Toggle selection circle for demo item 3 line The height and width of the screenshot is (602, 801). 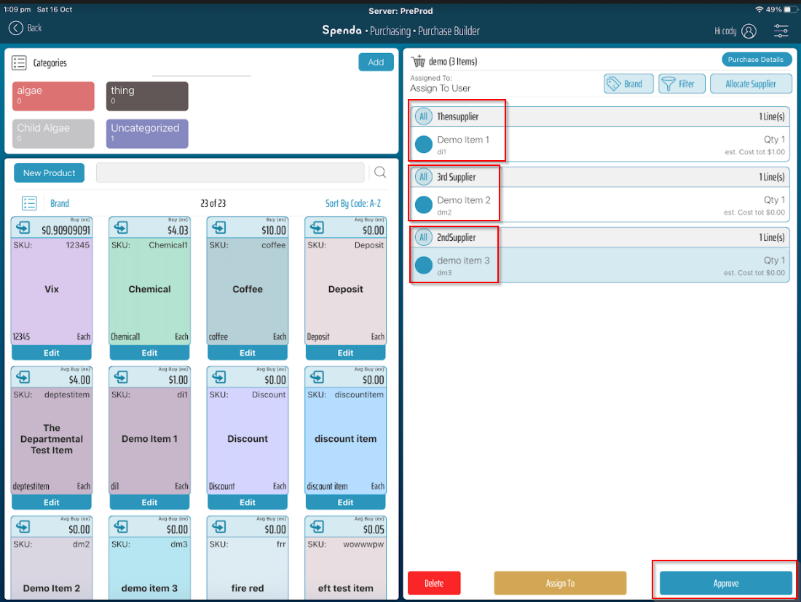tap(424, 265)
